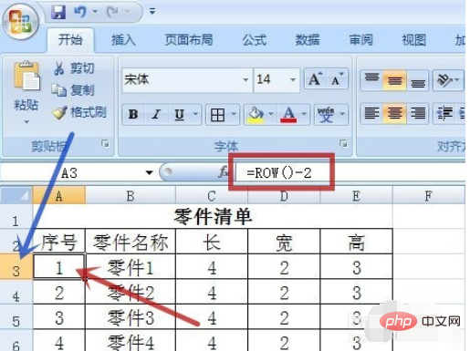Click formula bar with =ROW()-2

tap(350, 173)
